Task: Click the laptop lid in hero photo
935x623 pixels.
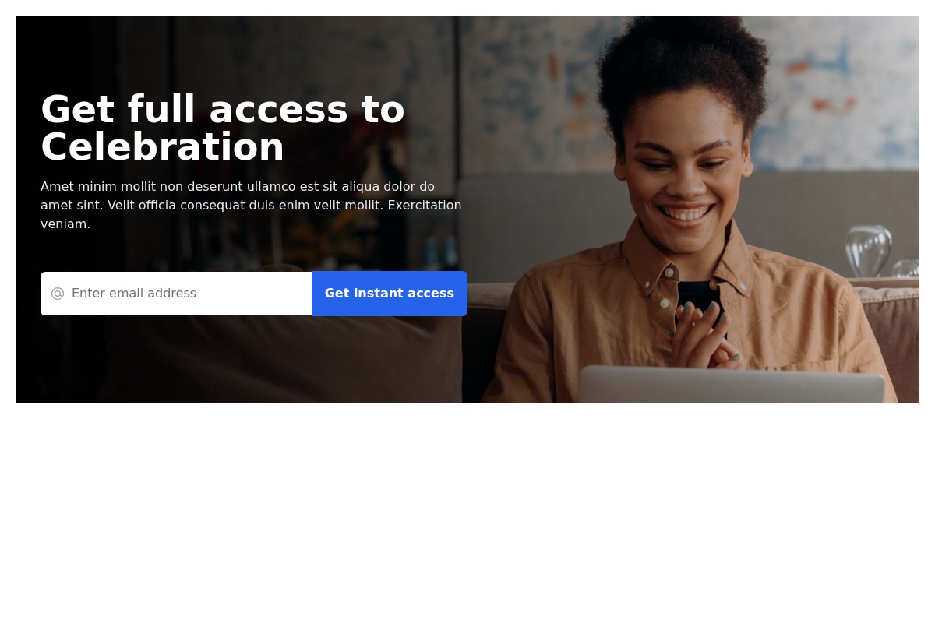Action: (x=732, y=385)
